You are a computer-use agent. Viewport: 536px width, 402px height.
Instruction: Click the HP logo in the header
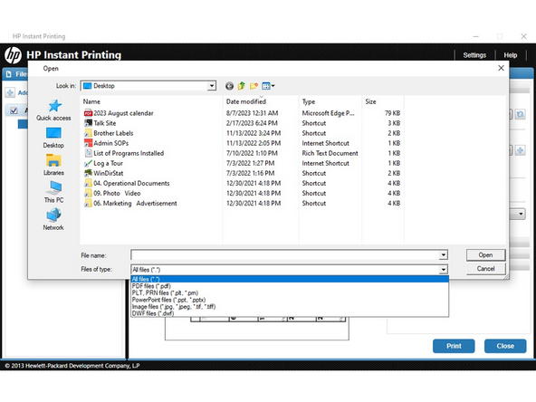coord(13,55)
